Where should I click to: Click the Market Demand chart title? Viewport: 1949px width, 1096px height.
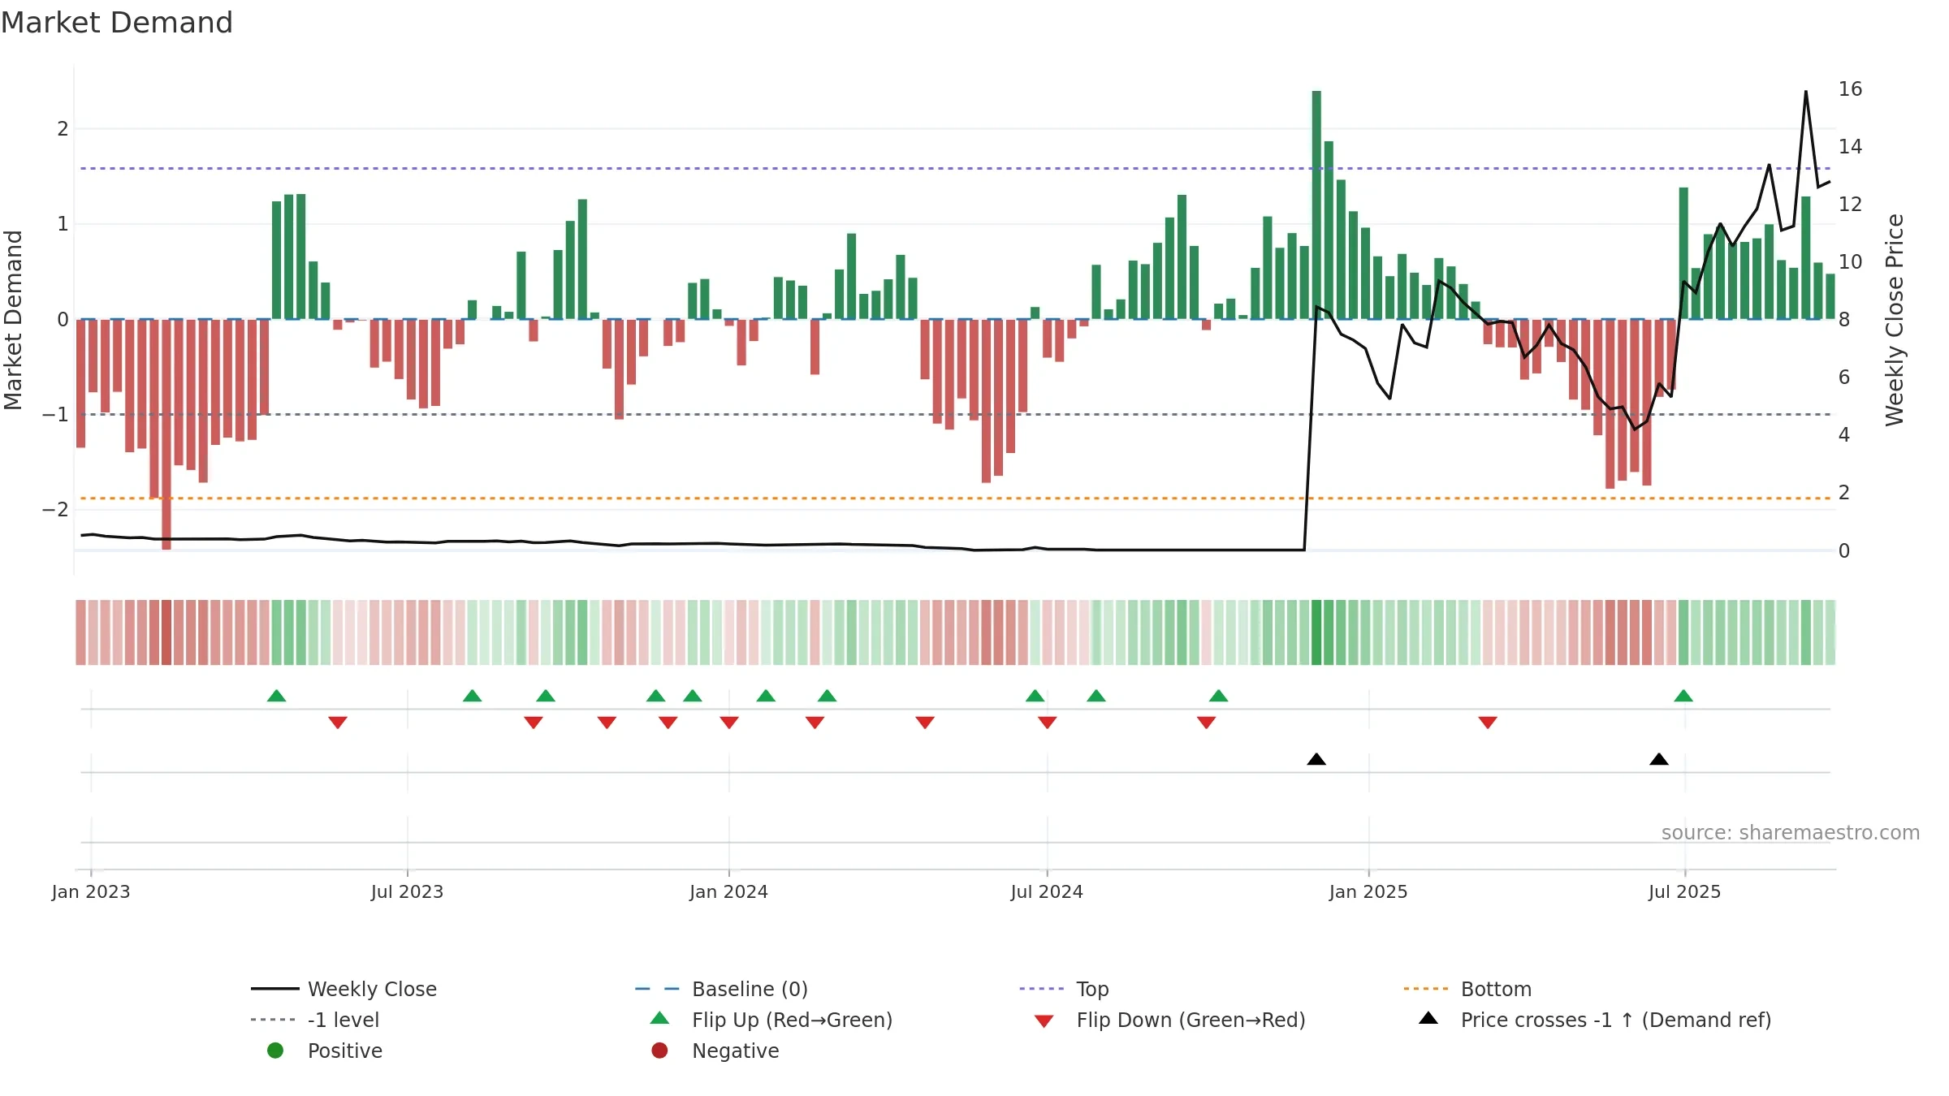(117, 23)
